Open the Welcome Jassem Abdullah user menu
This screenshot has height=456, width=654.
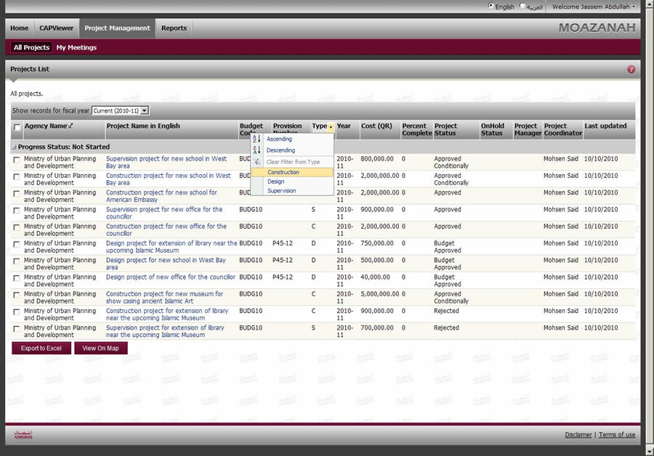pos(594,7)
